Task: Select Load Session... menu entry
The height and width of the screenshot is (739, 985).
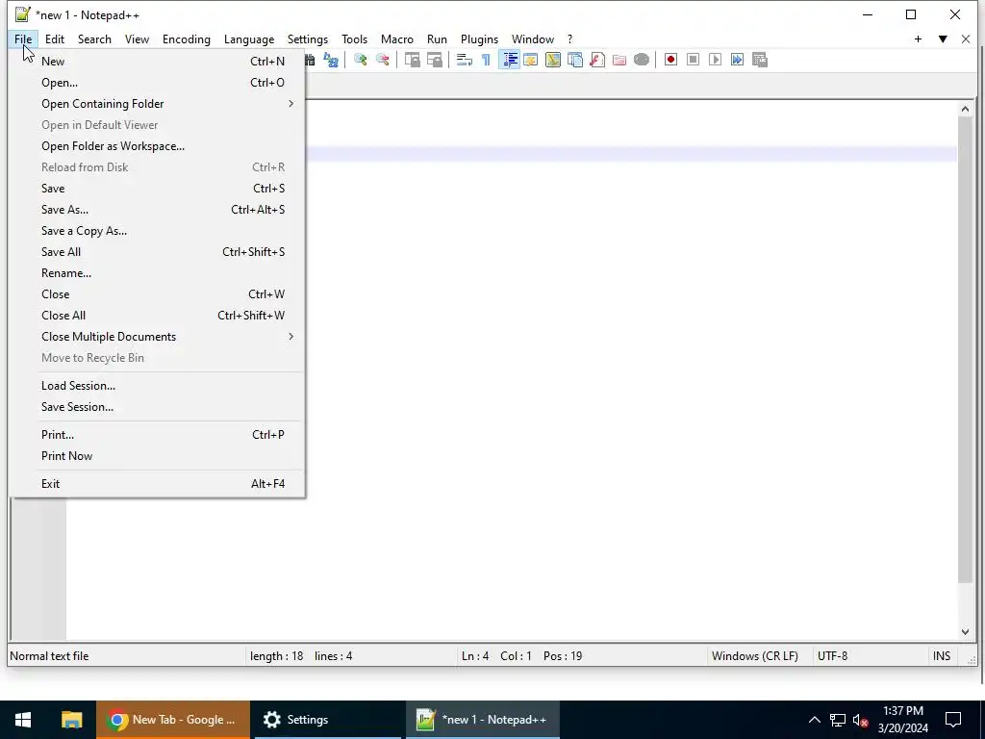Action: (157, 386)
